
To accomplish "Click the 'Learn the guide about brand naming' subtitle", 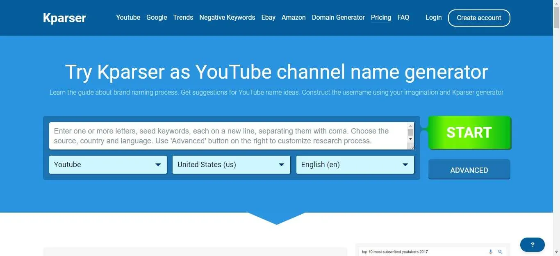I will point(276,92).
